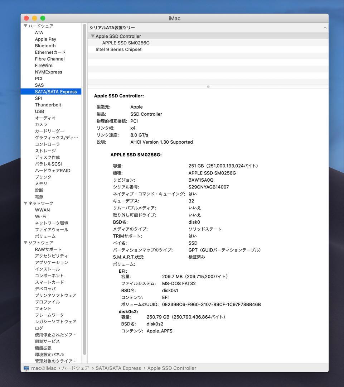The height and width of the screenshot is (387, 344).
Task: Click macのiMac in the path bar
Action: (44, 368)
